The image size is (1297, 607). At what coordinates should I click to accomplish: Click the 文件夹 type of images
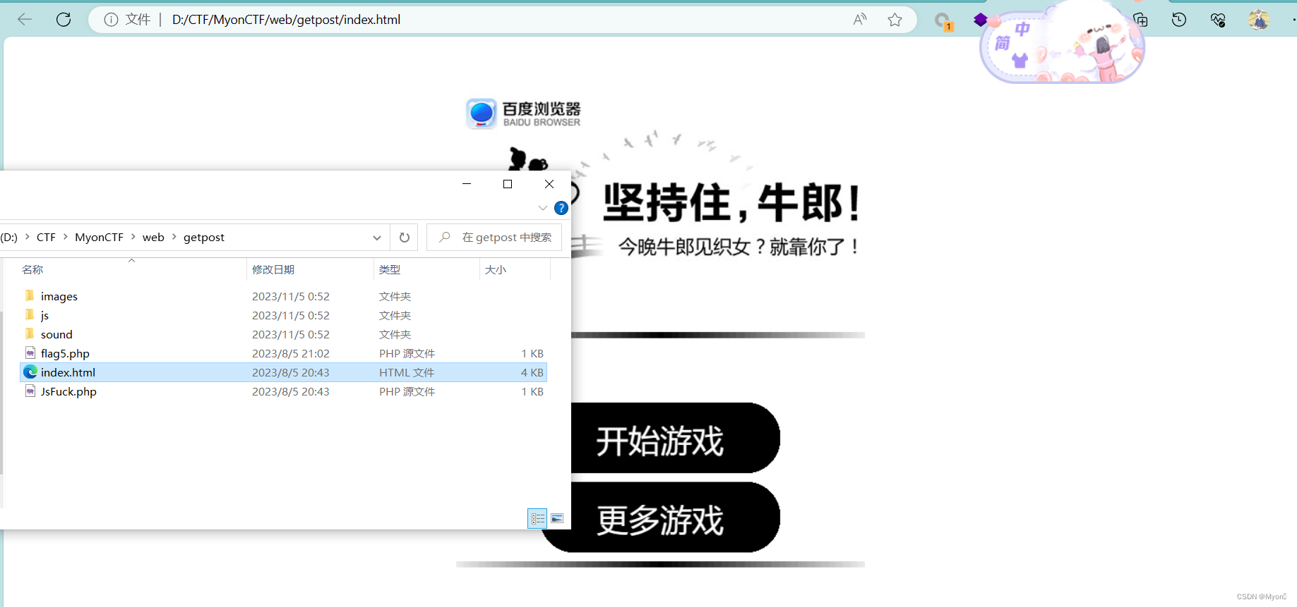pyautogui.click(x=395, y=297)
